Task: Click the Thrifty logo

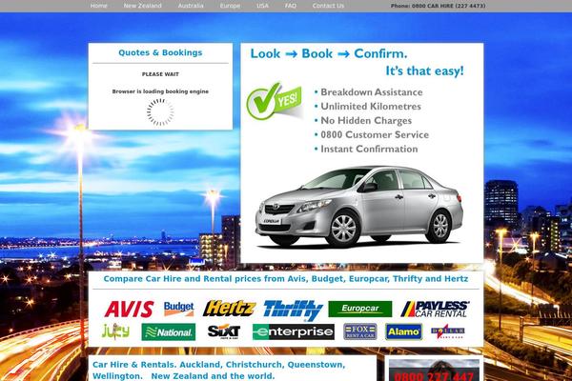Action: 293,311
